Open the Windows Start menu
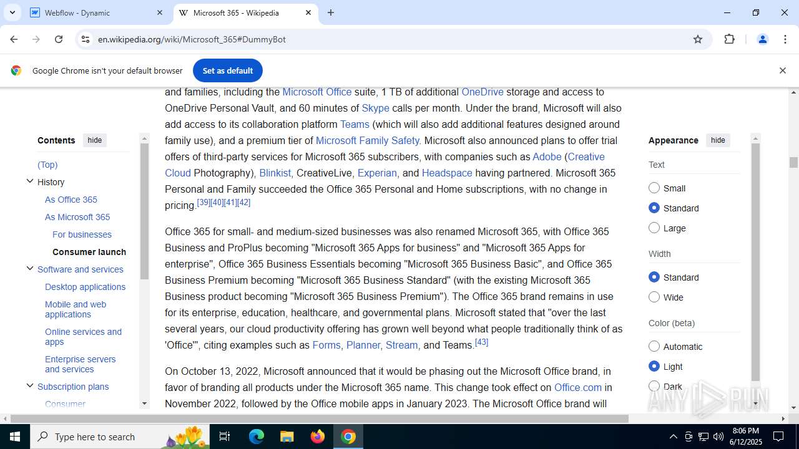 [x=15, y=437]
